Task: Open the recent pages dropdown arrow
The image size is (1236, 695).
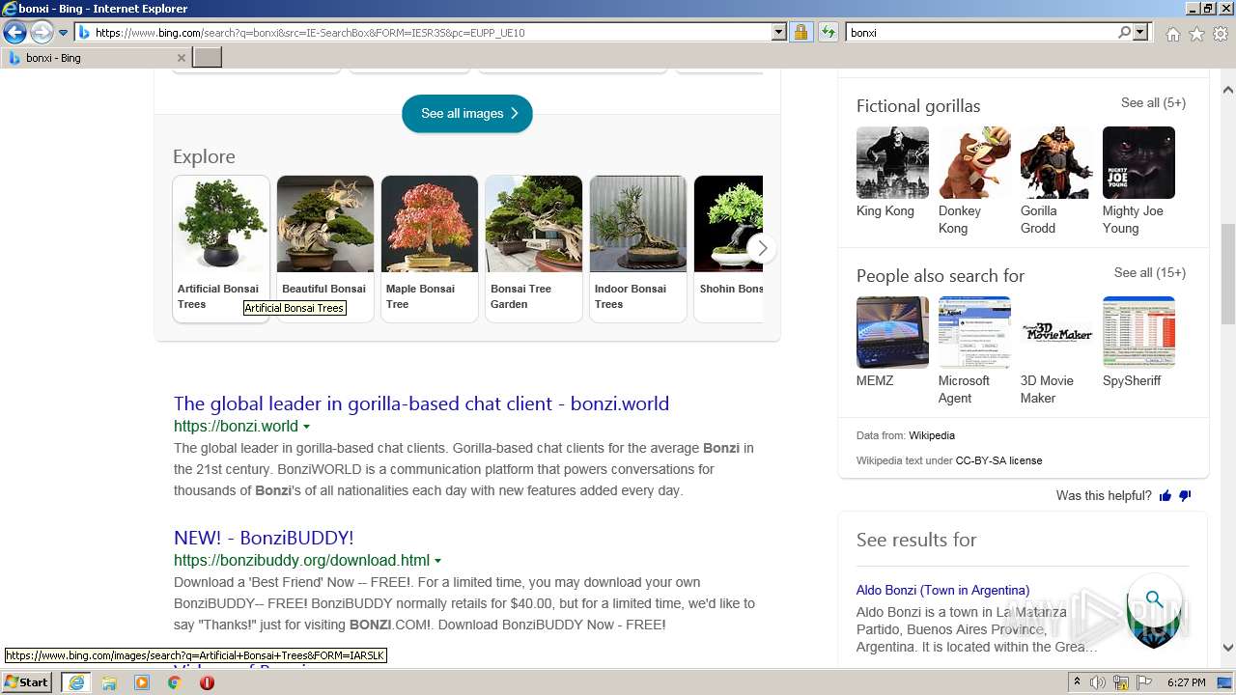Action: tap(63, 33)
